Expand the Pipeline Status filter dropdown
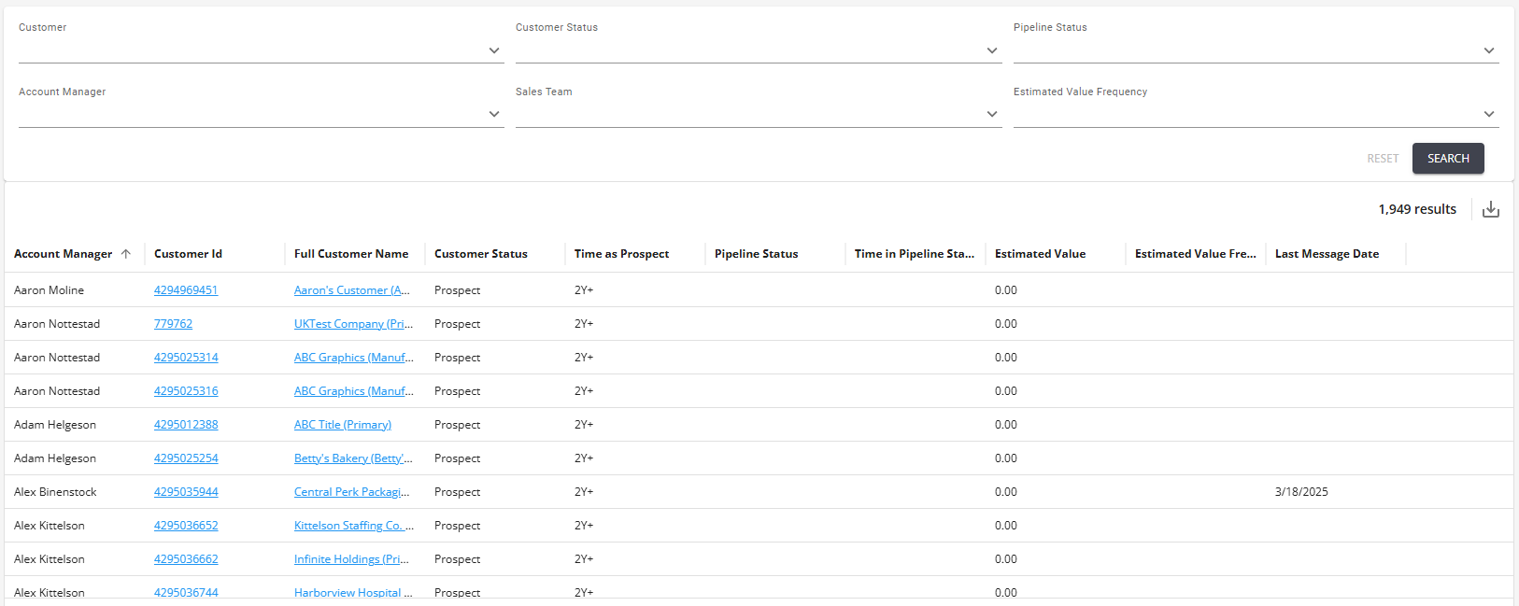 coord(1488,50)
